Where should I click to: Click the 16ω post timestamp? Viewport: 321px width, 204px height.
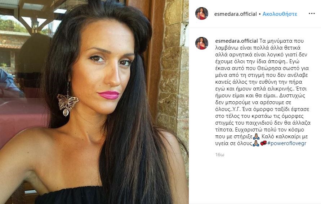tap(220, 155)
